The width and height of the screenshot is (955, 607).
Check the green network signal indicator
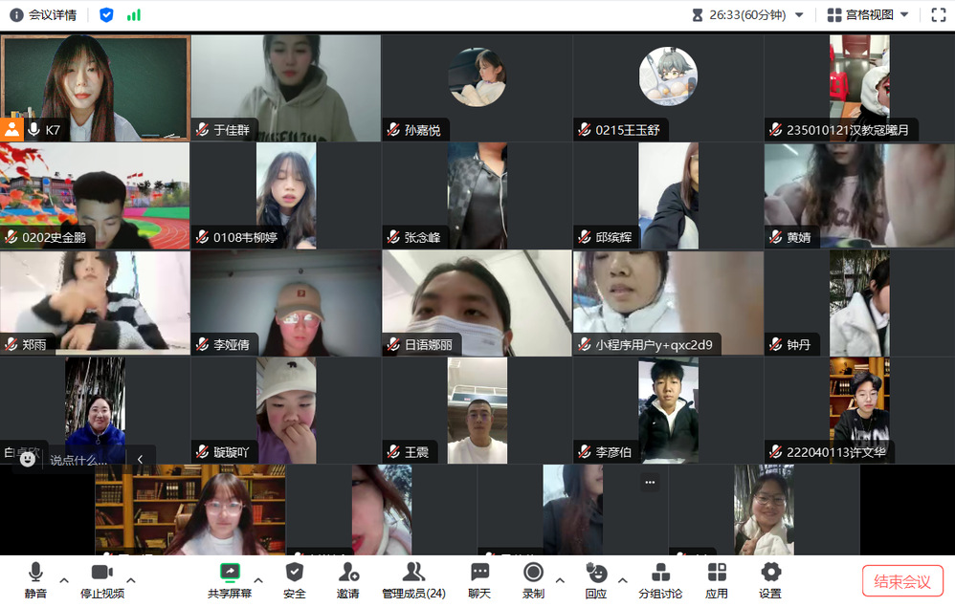134,14
